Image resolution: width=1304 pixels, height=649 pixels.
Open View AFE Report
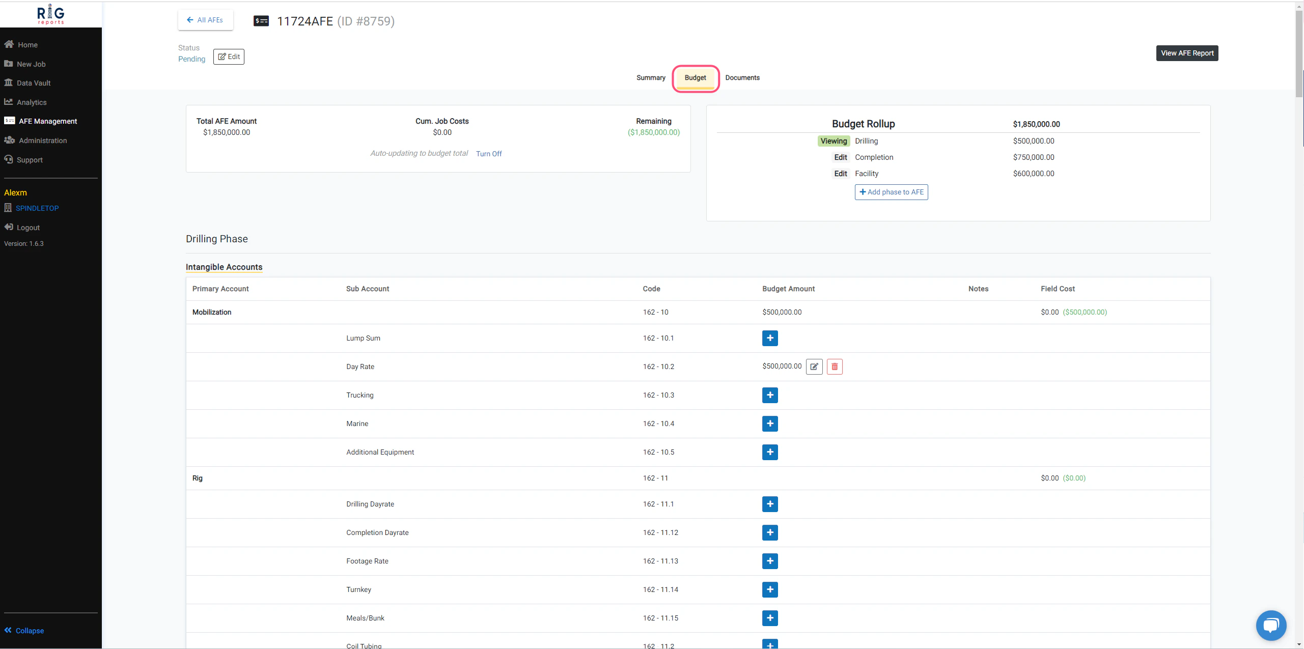click(x=1186, y=53)
